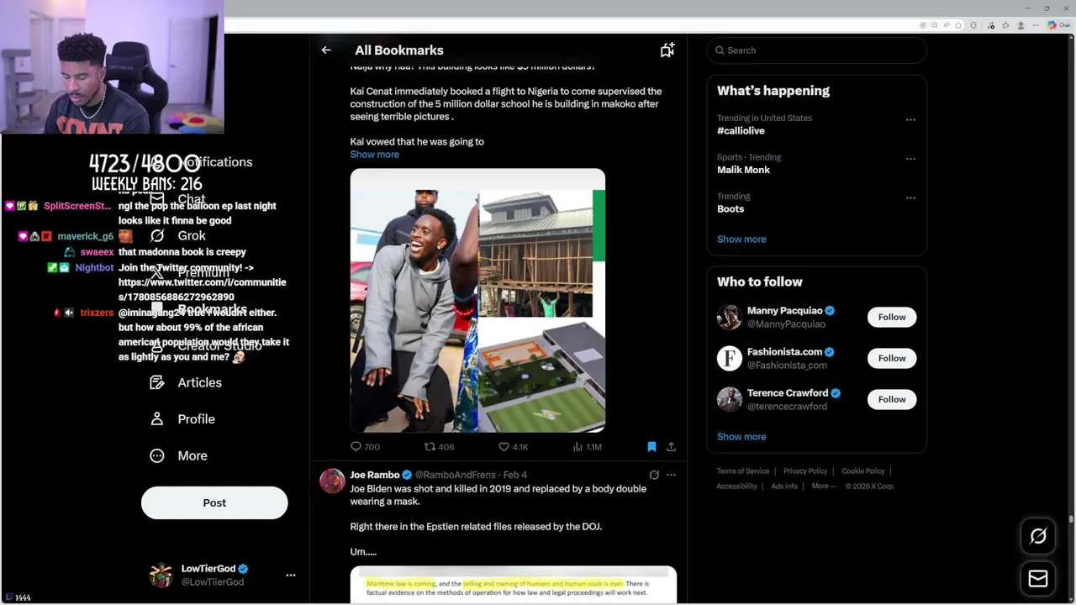Viewport: 1076px width, 605px height.
Task: Open Manny Pacquiao's avatar
Action: pos(730,317)
